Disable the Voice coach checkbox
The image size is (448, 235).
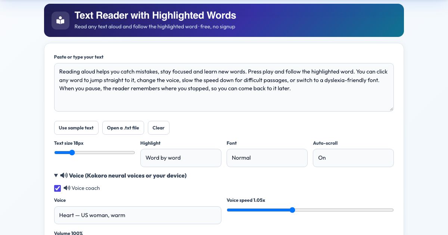57,188
